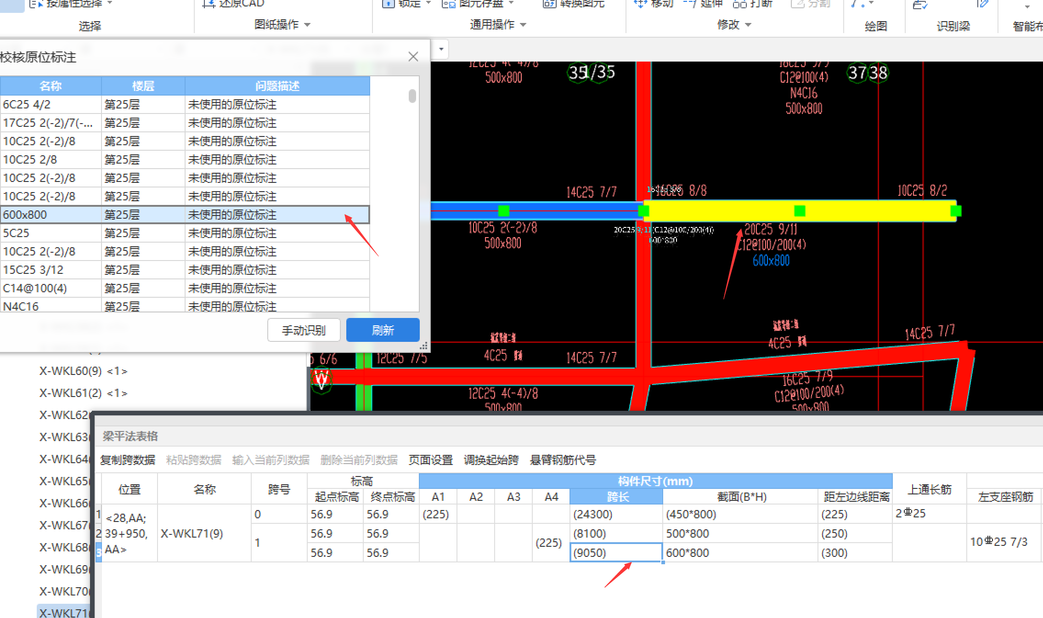Click the 截面(B*H) column header
Viewport: 1043px width, 618px height.
[740, 497]
